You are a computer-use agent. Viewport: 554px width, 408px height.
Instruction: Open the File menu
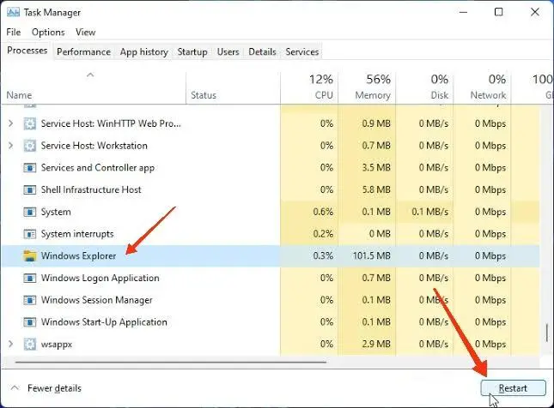[x=14, y=32]
